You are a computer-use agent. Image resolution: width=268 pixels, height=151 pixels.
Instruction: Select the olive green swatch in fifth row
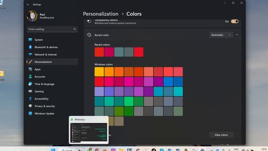point(119,111)
